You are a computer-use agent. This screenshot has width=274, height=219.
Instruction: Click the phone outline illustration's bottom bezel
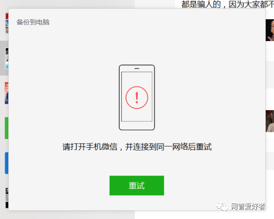pyautogui.click(x=137, y=126)
